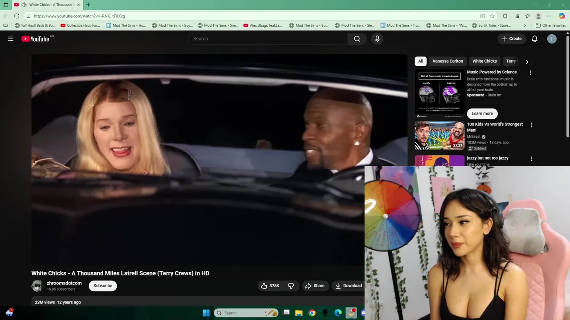Go to the YouTube home logo
Screen dimensions: 570x320
(x=36, y=39)
